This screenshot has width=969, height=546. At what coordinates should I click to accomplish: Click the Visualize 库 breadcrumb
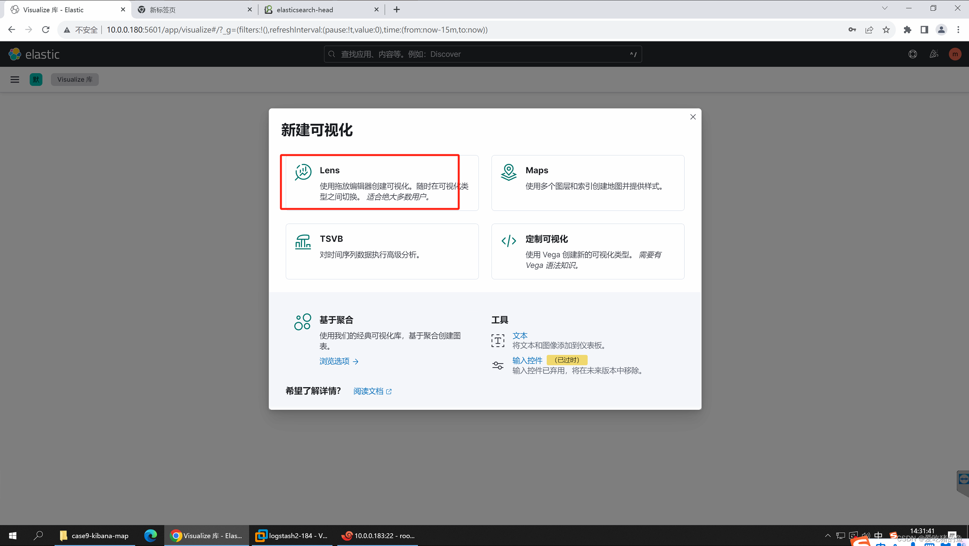tap(75, 79)
